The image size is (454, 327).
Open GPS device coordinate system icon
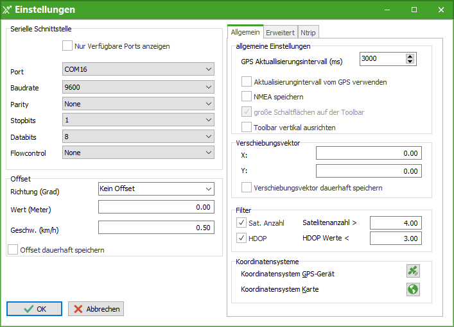point(413,271)
